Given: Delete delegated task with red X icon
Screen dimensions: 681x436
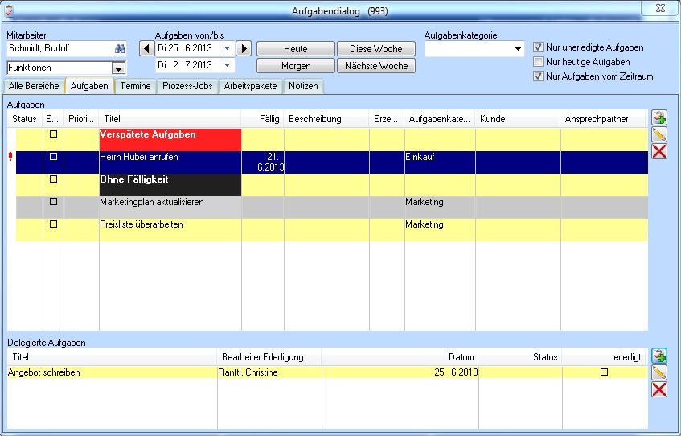Looking at the screenshot, I should 659,389.
